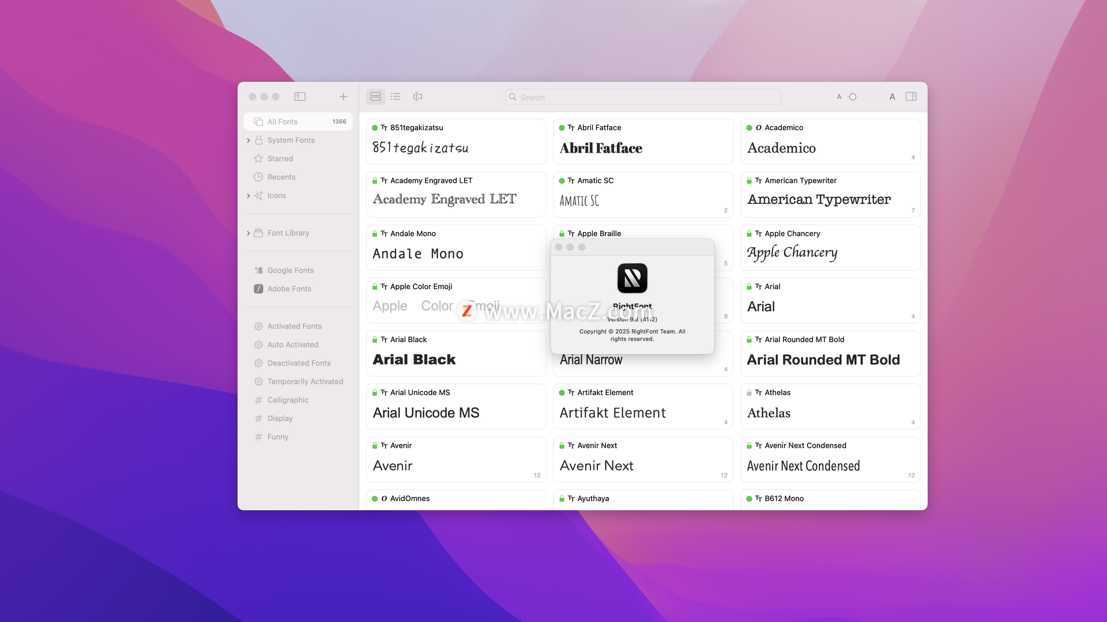Image resolution: width=1107 pixels, height=622 pixels.
Task: Toggle the right inspector panel
Action: 911,97
